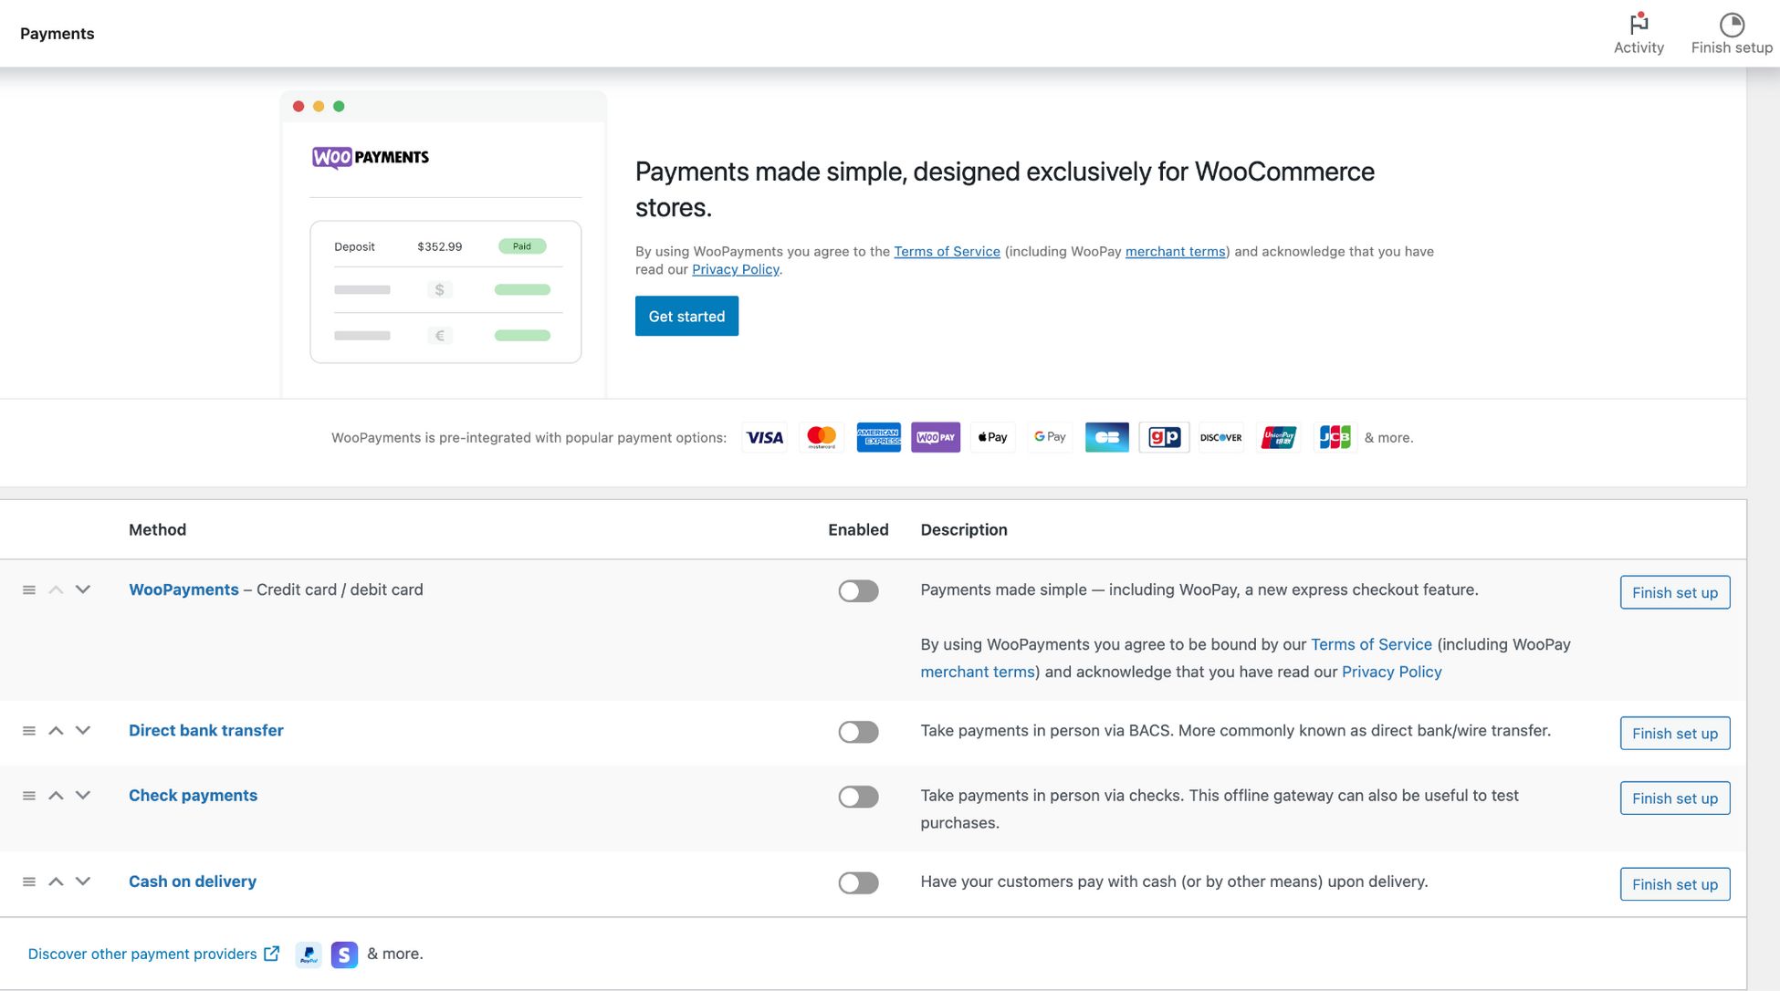Enable the Cash on delivery toggle

point(858,882)
